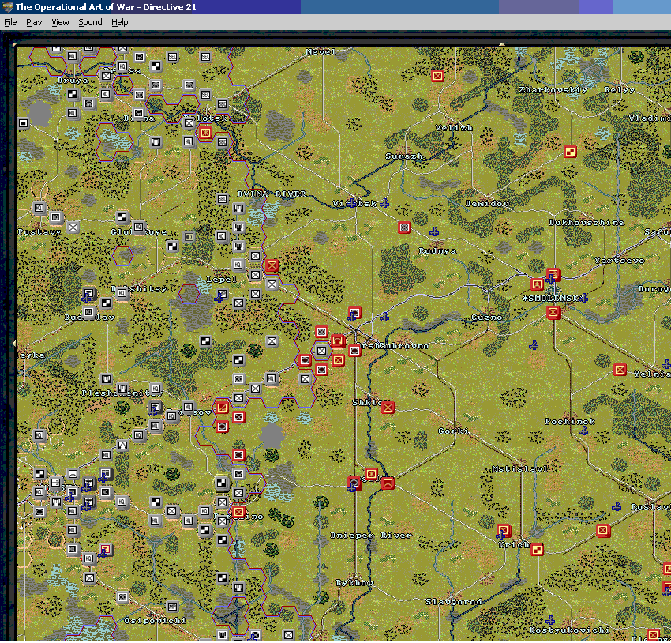Click the 'Demidov' town label
The image size is (671, 643).
[x=487, y=203]
